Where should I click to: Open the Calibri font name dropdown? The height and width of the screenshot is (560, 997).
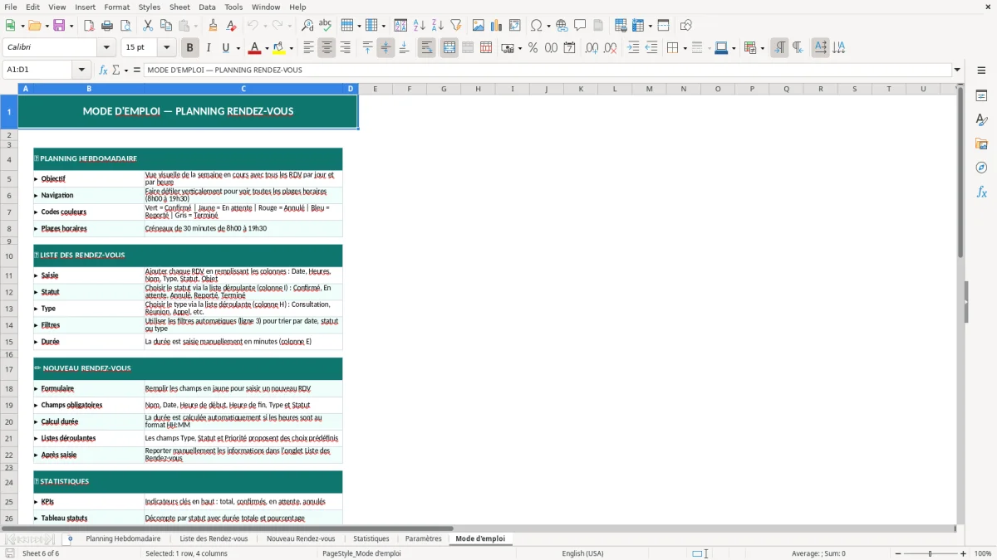click(x=108, y=48)
